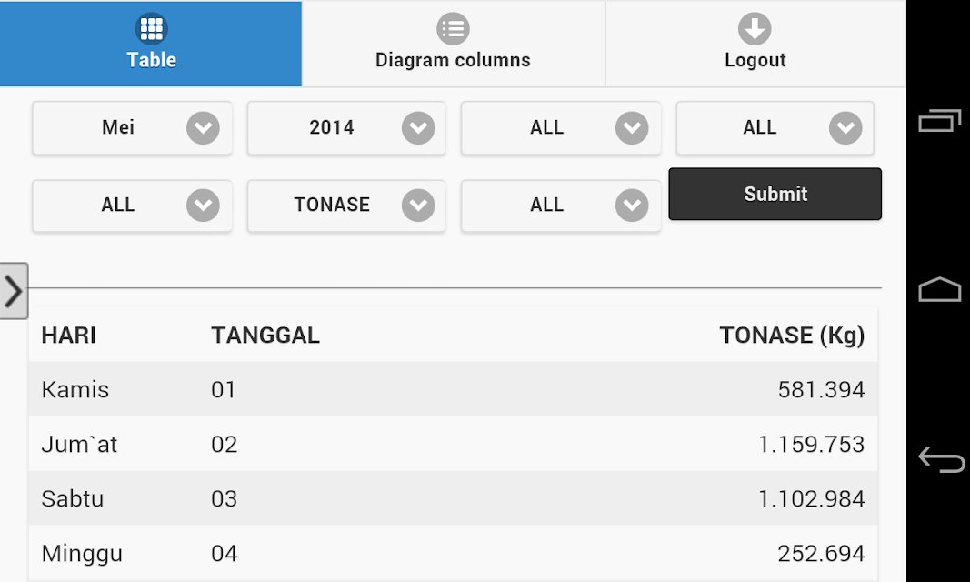This screenshot has height=582, width=970.
Task: Open the TONASE metric dropdown
Action: [x=346, y=206]
